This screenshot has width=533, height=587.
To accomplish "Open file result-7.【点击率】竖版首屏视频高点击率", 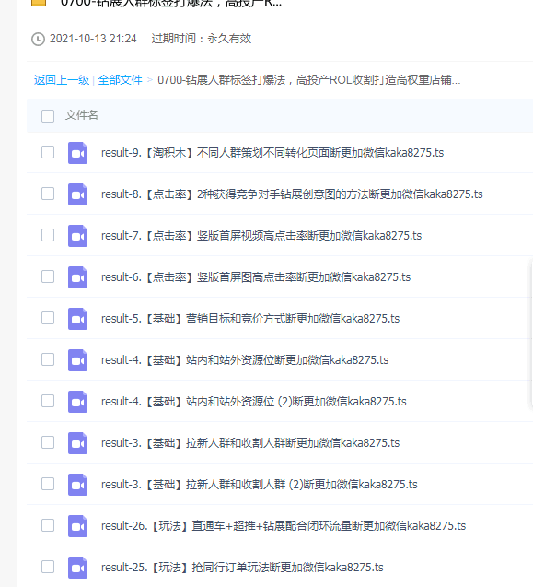I will (x=261, y=236).
